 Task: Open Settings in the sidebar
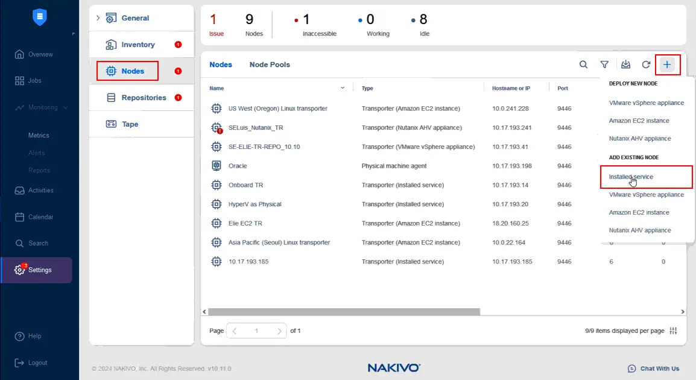point(37,270)
